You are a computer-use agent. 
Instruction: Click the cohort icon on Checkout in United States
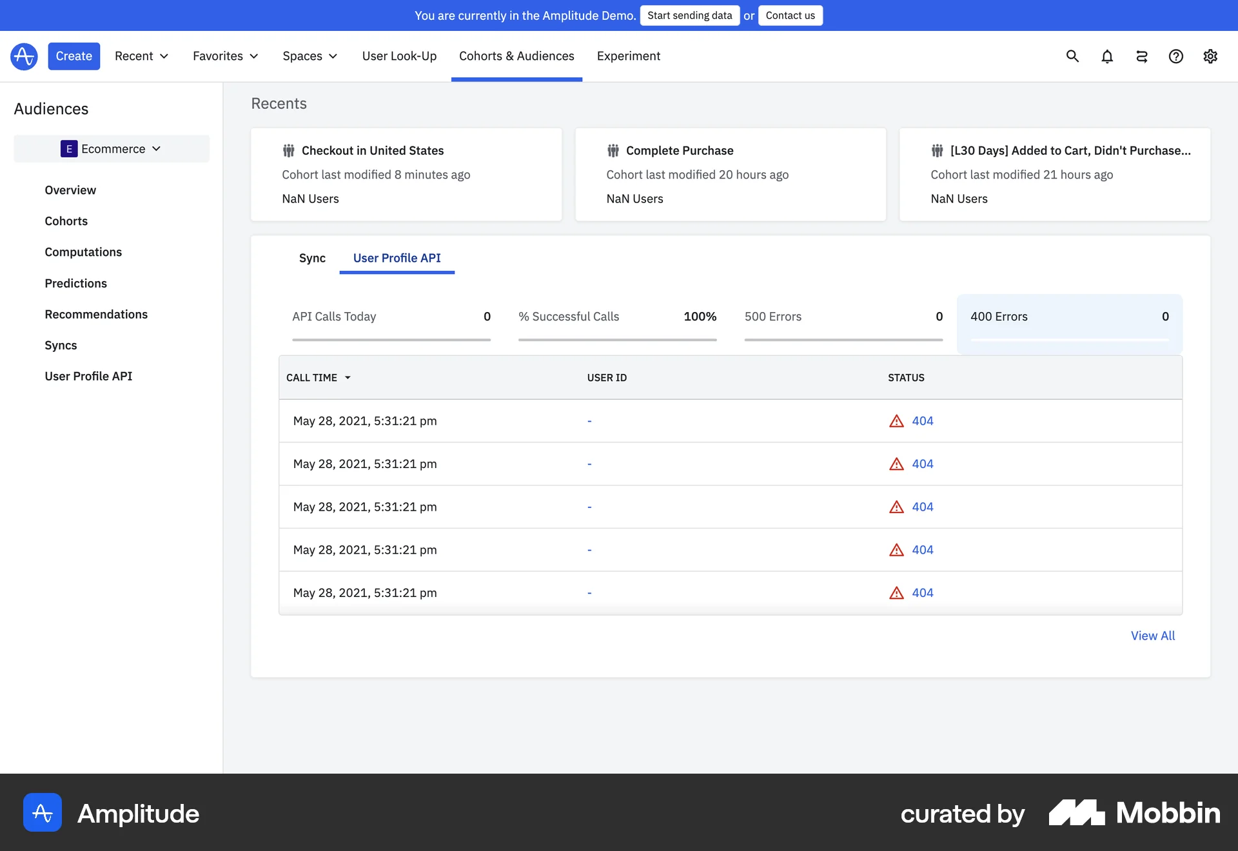288,151
